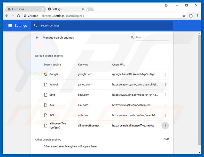Click the Google search engine name

coord(54,74)
